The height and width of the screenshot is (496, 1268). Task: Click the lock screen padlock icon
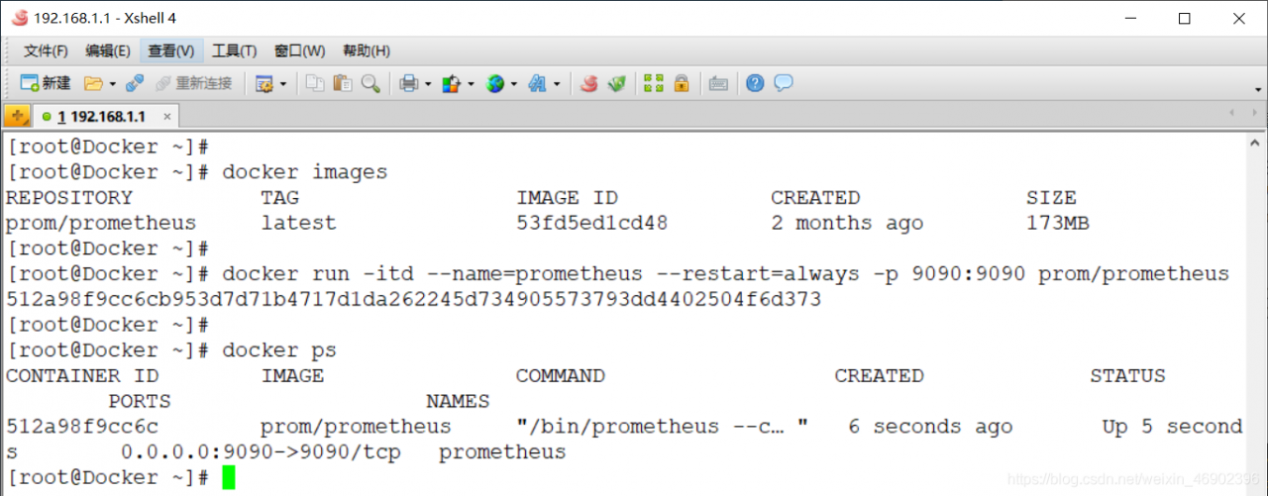(682, 83)
